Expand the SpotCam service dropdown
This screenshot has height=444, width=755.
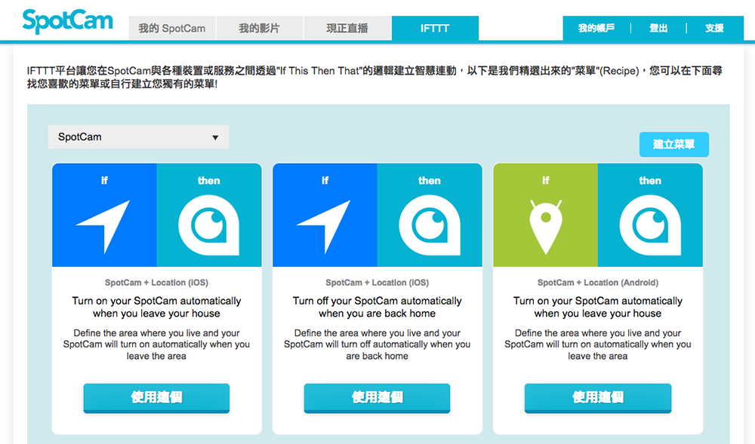point(138,137)
